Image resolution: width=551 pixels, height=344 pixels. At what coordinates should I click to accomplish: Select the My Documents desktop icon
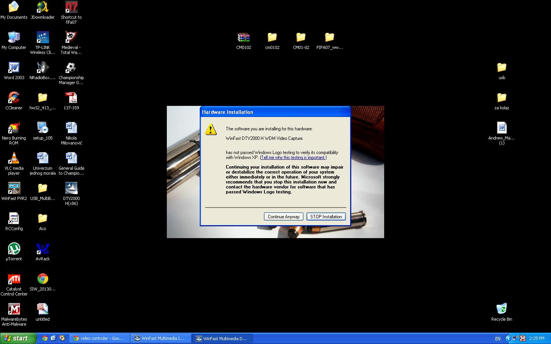click(14, 10)
